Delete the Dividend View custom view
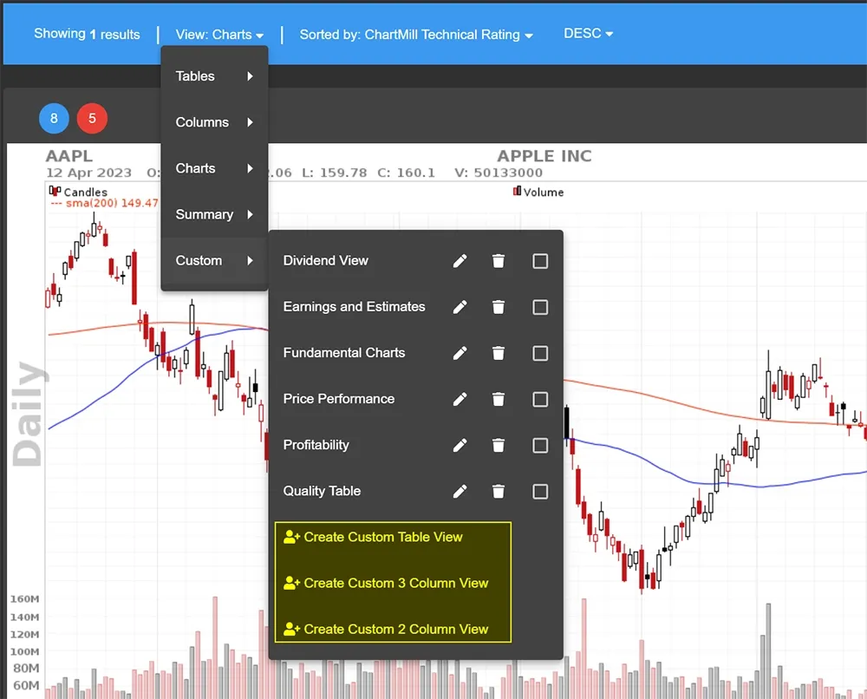 (x=499, y=261)
